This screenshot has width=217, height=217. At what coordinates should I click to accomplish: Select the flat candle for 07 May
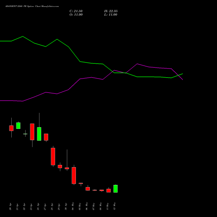pos(95,190)
